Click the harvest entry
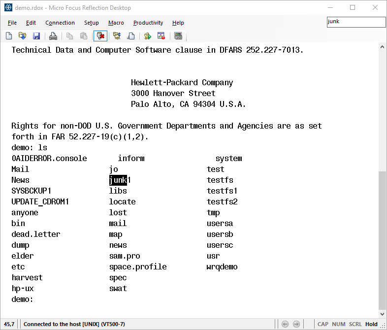 (x=27, y=278)
